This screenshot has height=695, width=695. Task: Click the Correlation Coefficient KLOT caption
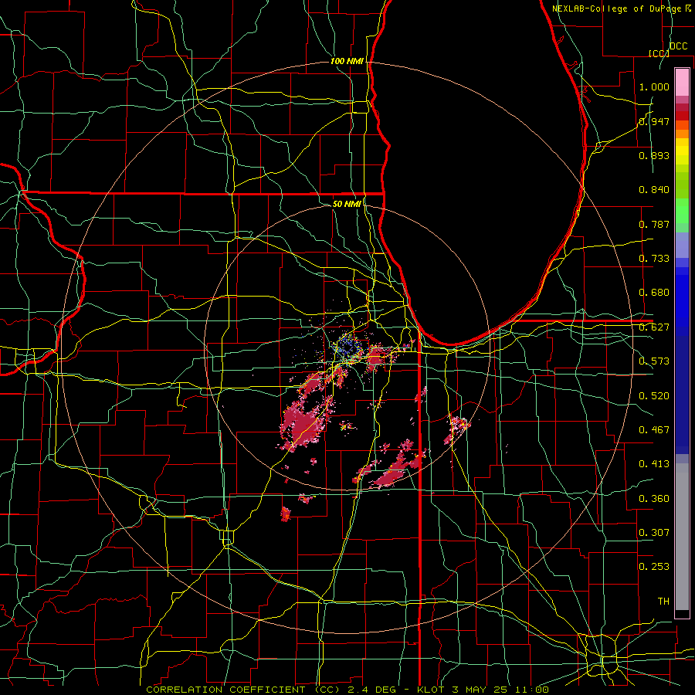click(347, 690)
